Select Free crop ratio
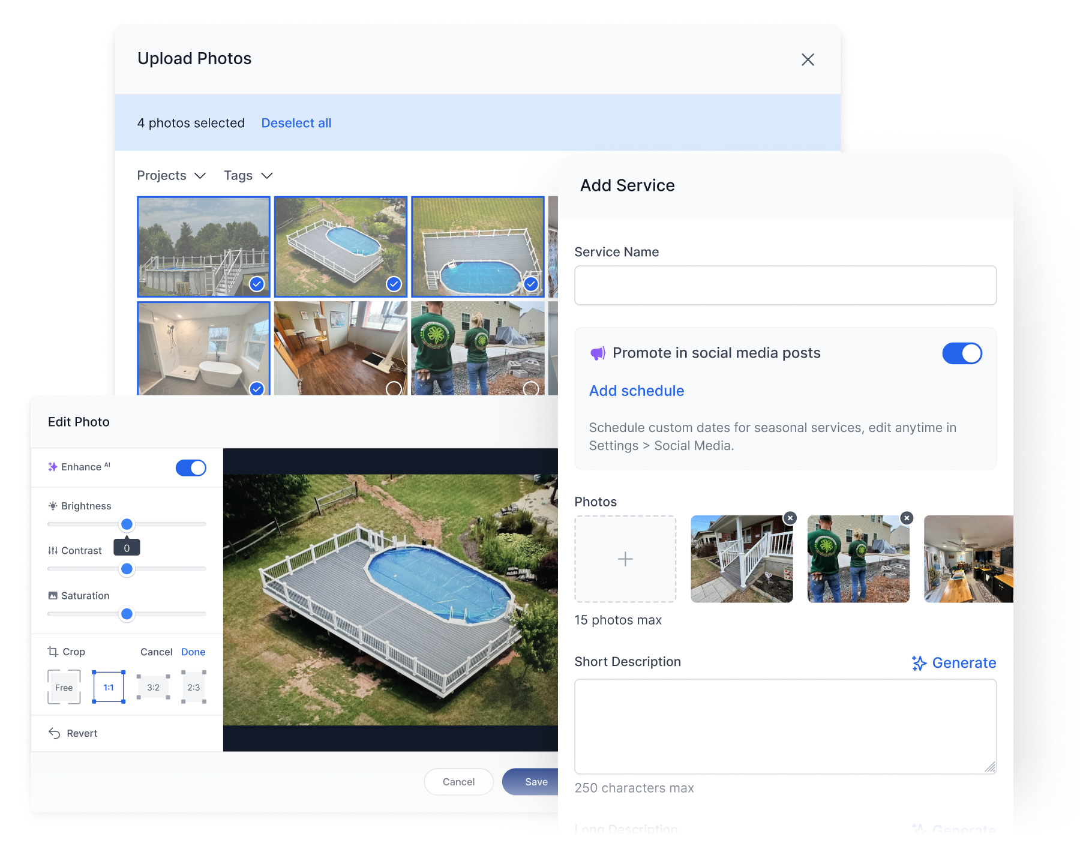The width and height of the screenshot is (1080, 864). click(64, 687)
